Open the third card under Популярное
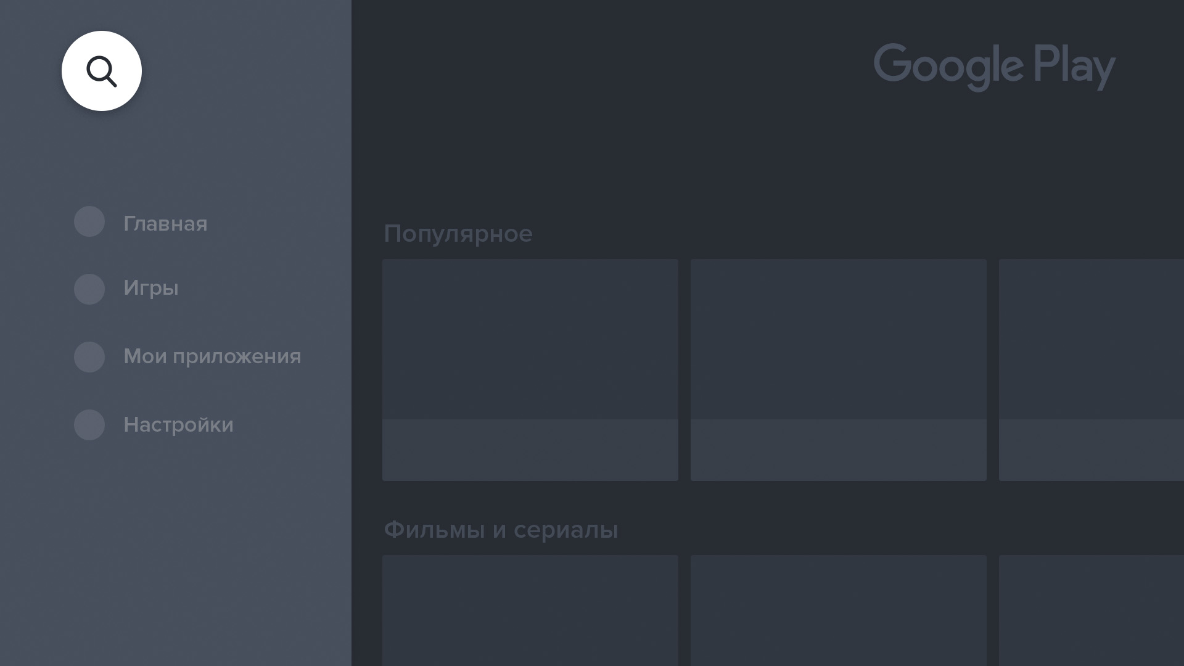 (1091, 370)
